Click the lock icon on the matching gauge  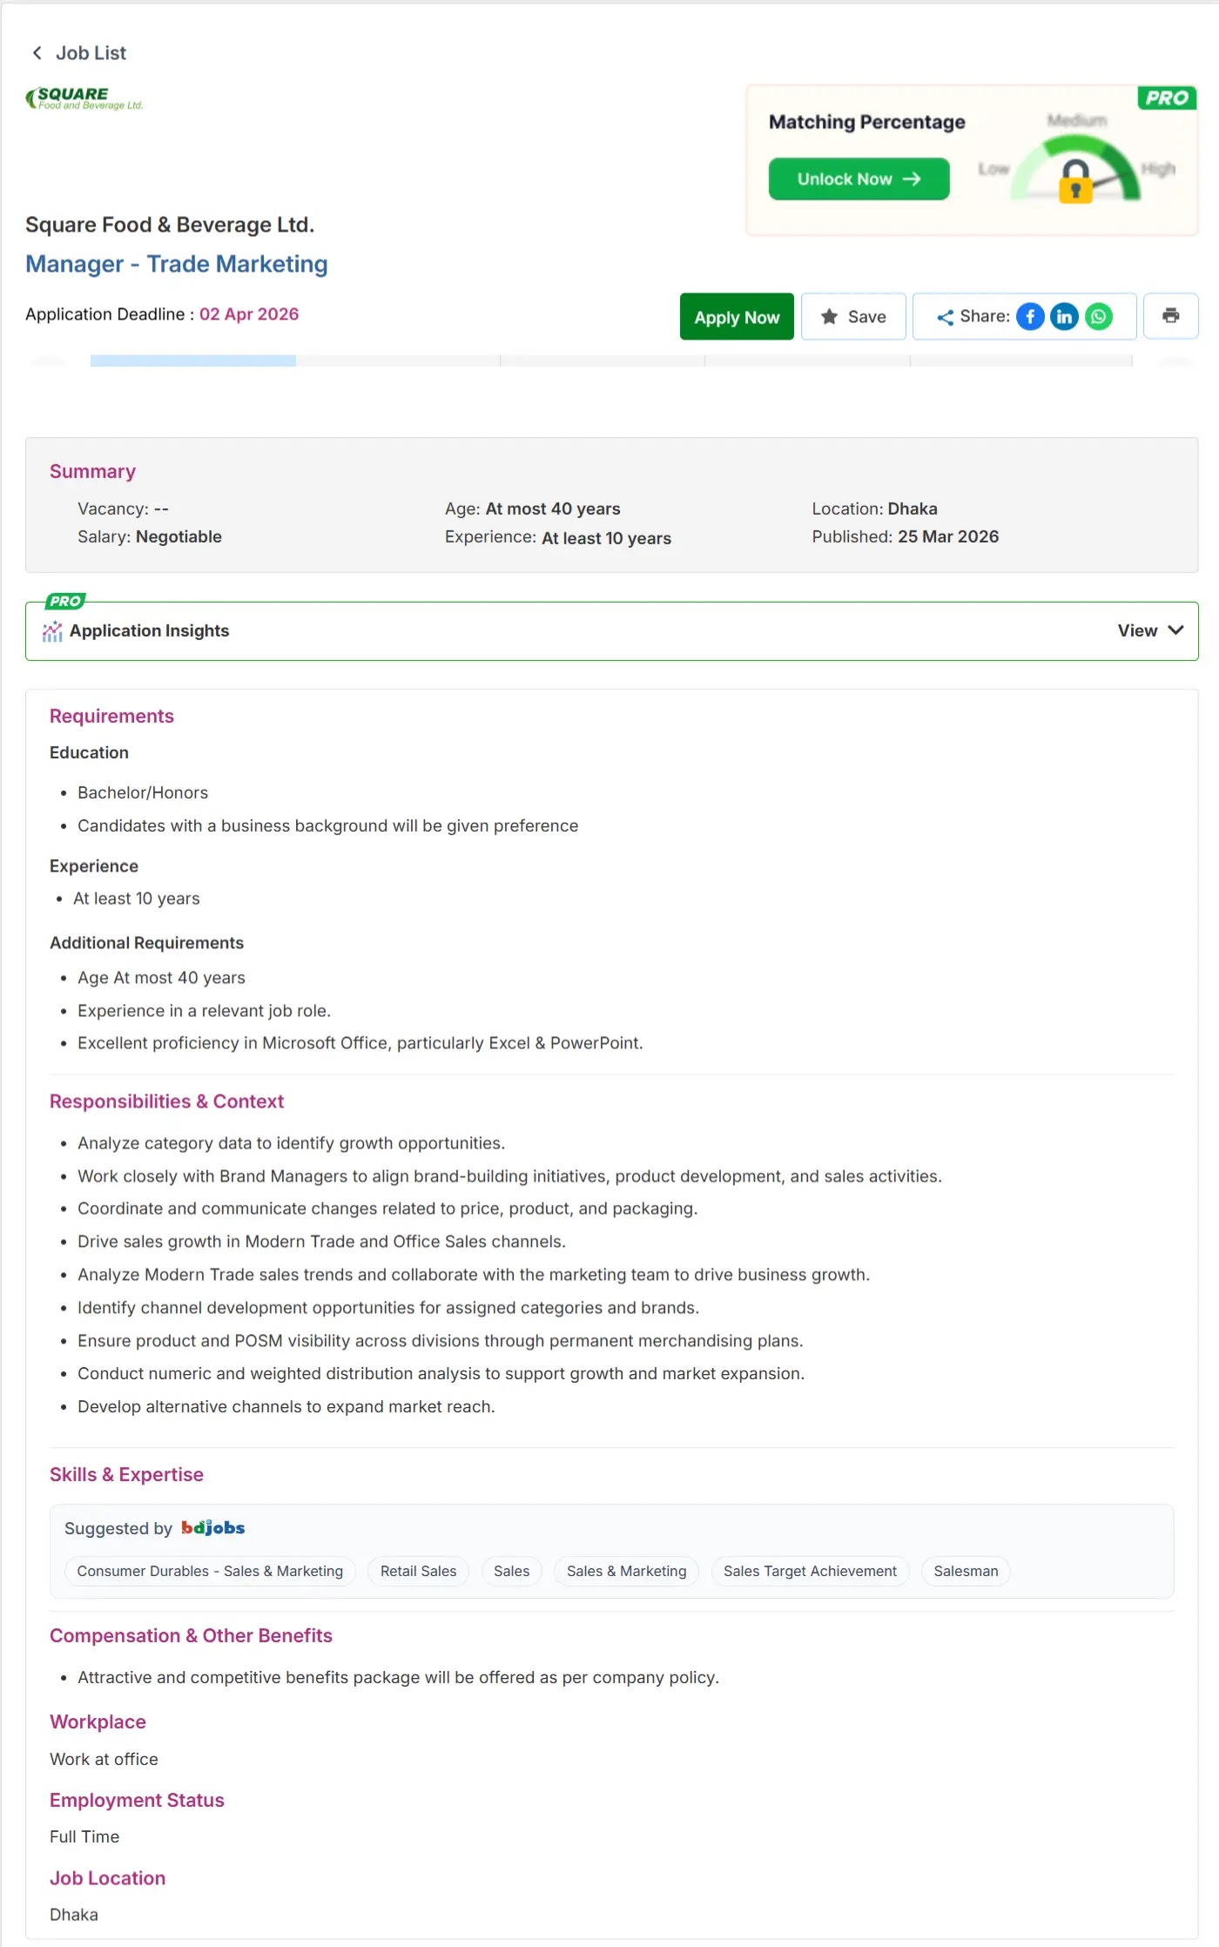pos(1075,181)
